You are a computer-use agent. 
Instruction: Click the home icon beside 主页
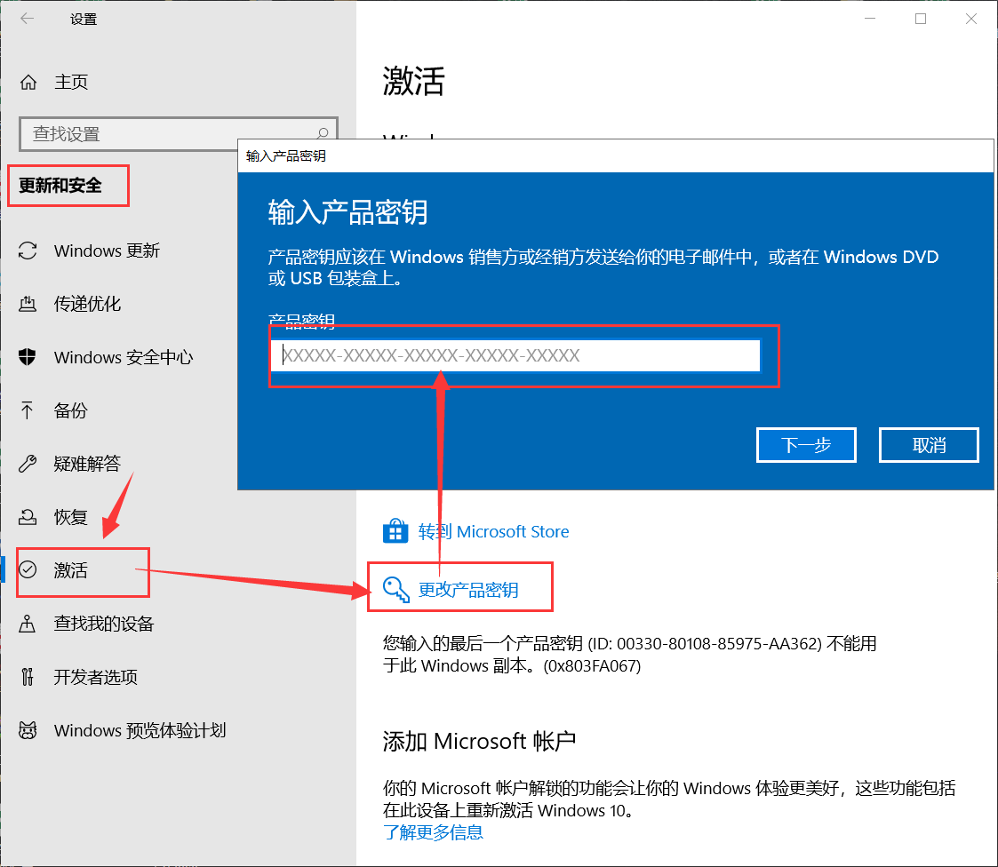click(28, 82)
